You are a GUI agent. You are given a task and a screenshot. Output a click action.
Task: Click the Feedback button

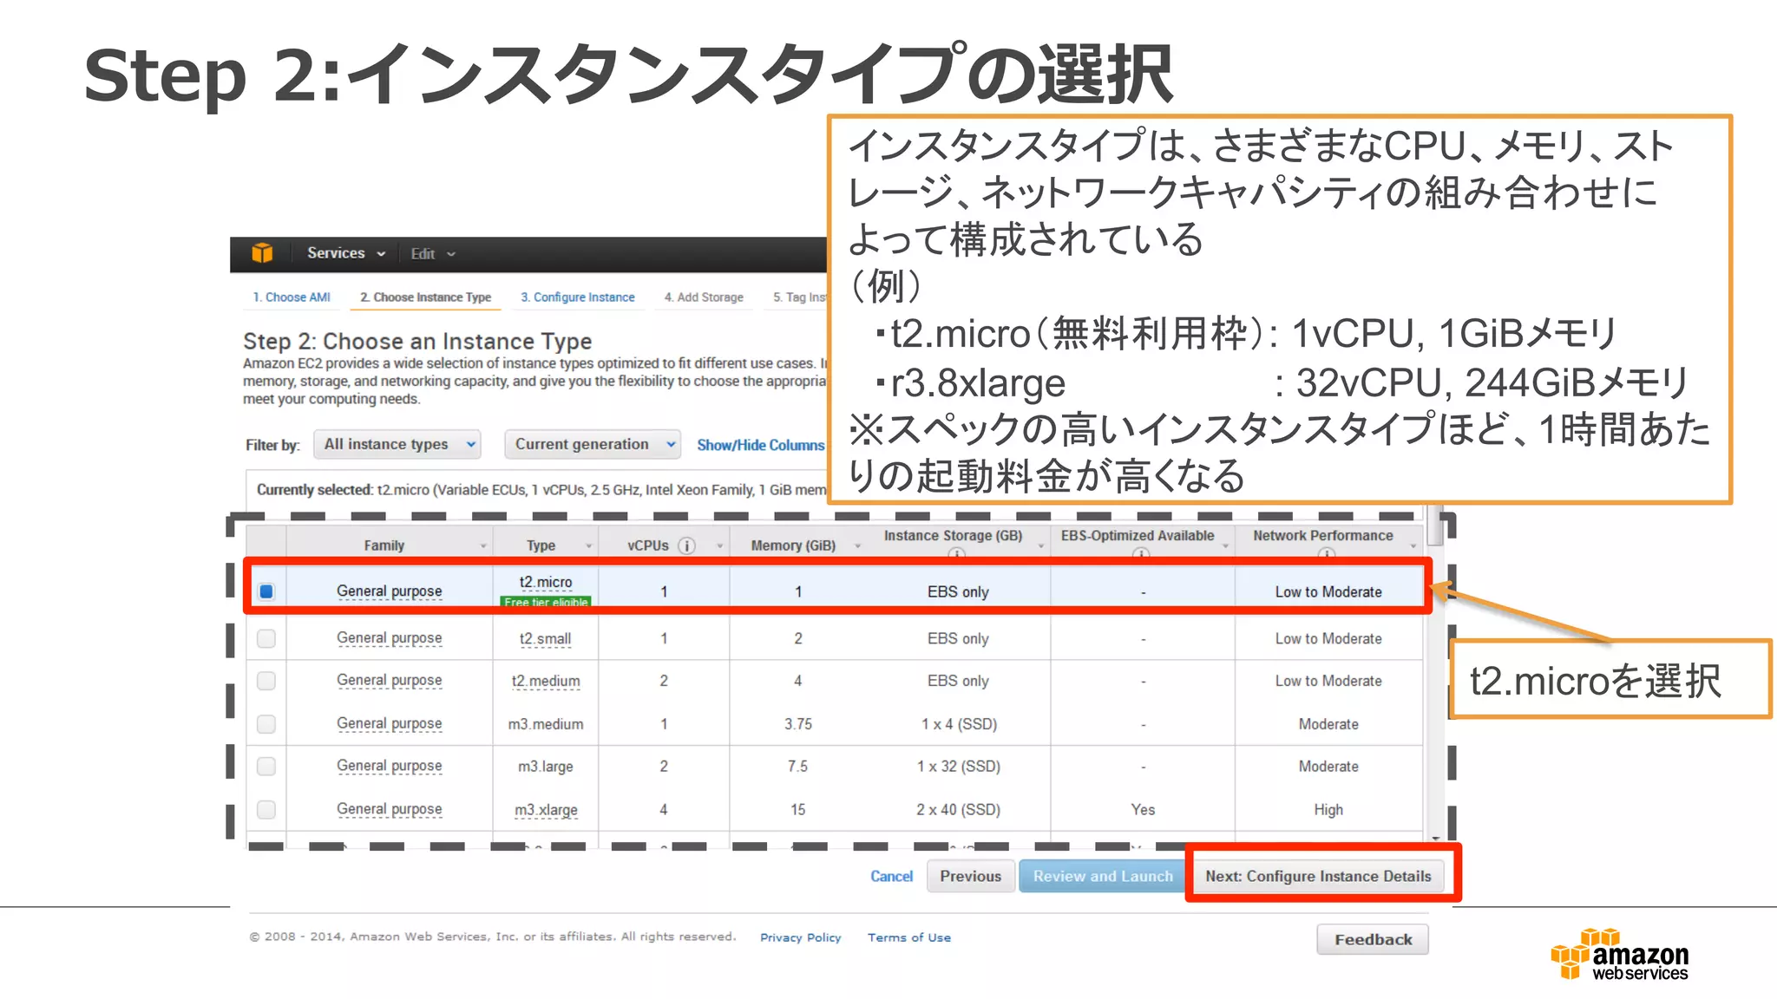click(x=1373, y=939)
